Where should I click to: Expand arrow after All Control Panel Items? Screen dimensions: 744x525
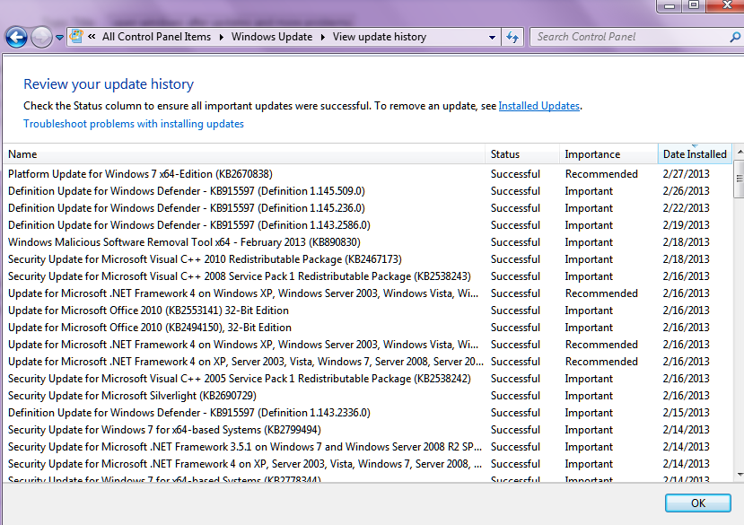click(x=221, y=37)
